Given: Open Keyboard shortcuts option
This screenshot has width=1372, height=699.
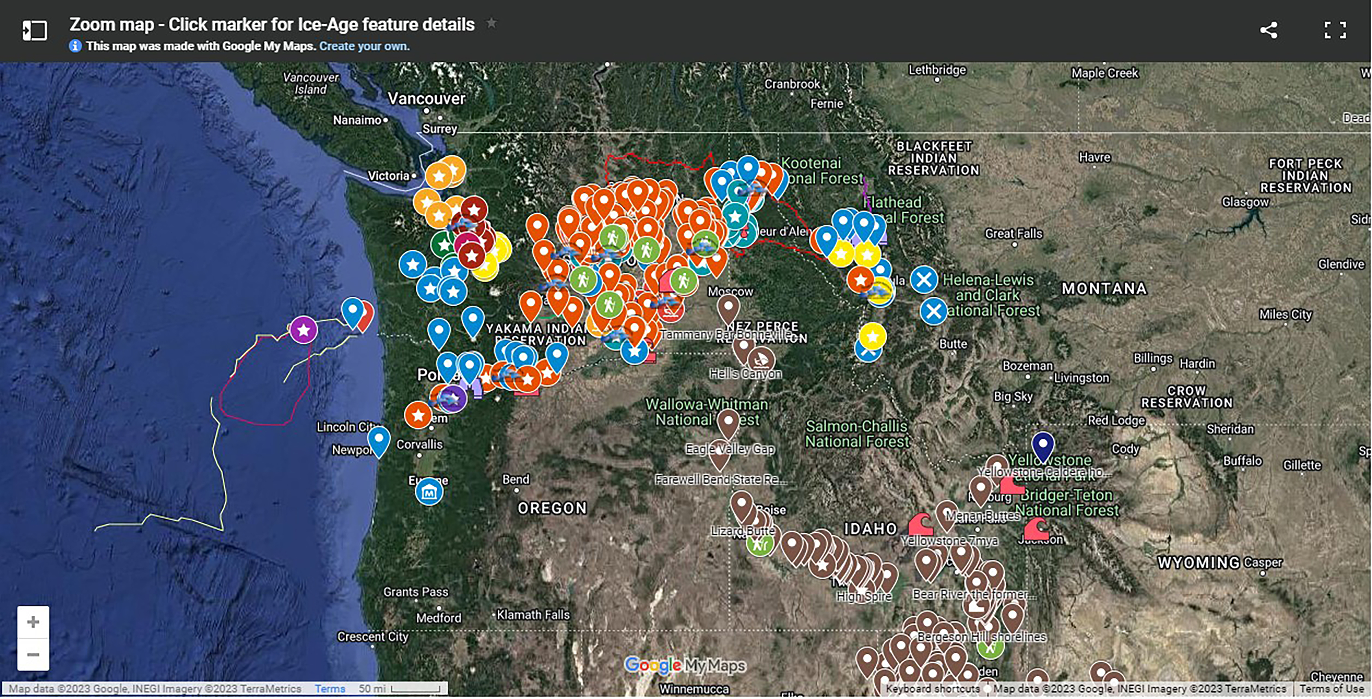Looking at the screenshot, I should click(x=932, y=688).
